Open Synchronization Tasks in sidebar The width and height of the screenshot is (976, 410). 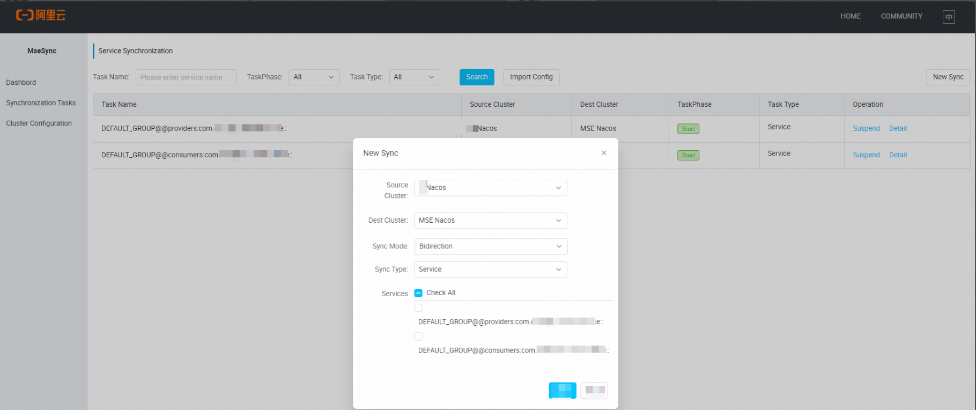click(41, 102)
